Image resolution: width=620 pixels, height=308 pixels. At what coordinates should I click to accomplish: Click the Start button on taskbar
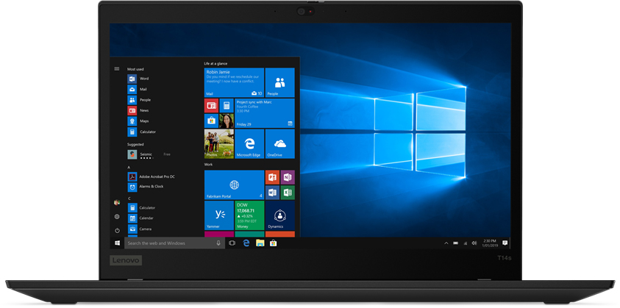pos(117,243)
